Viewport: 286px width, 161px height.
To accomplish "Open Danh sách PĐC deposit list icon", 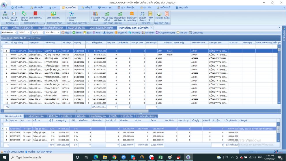I will pyautogui.click(x=53, y=14).
